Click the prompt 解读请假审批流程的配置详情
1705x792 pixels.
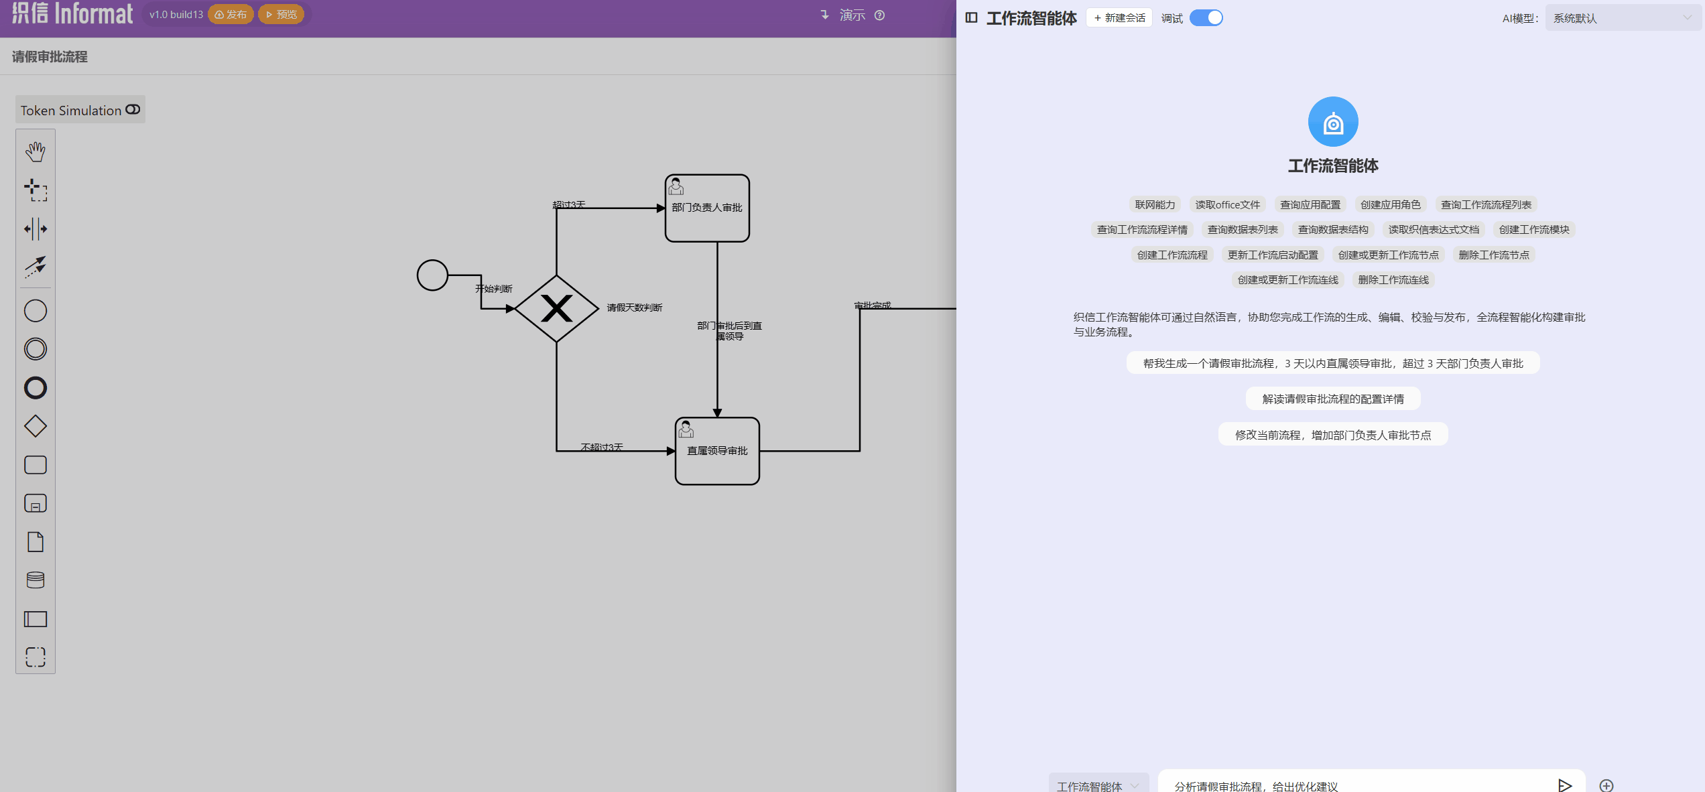pyautogui.click(x=1332, y=398)
